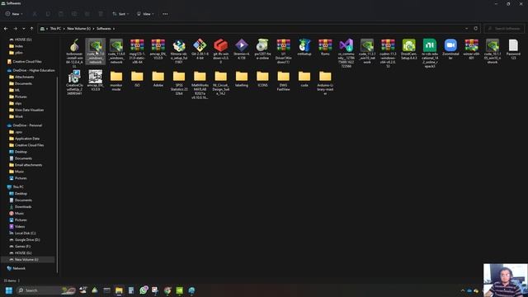Image resolution: width=528 pixels, height=297 pixels.
Task: Select the CreativeCloudSetUp installer
Action: point(74,82)
